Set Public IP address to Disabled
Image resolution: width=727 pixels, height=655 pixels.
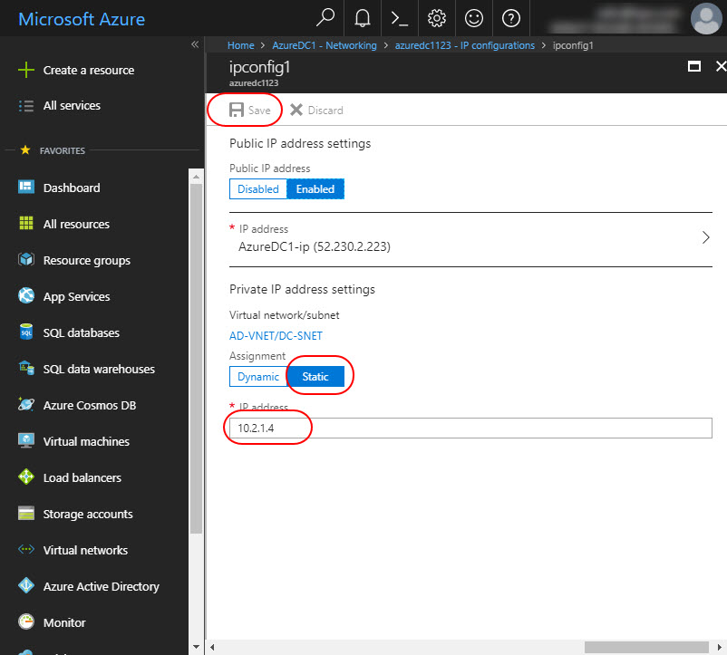pyautogui.click(x=257, y=189)
